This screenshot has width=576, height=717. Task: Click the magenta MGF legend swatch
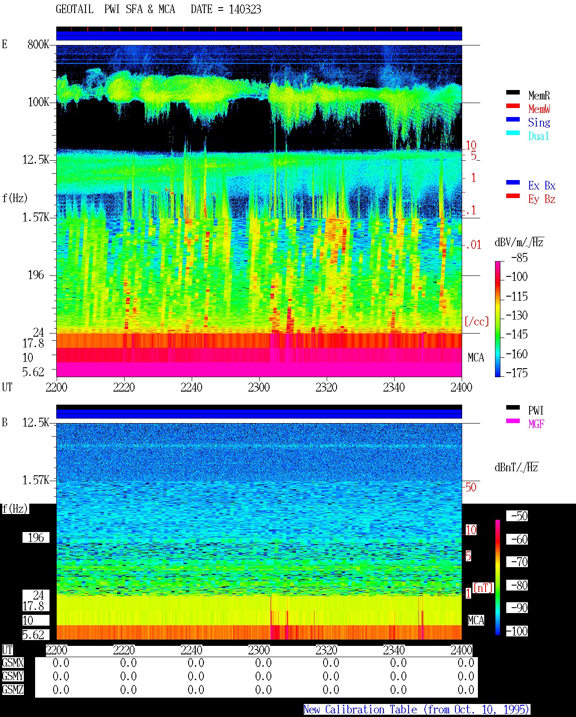(x=513, y=421)
